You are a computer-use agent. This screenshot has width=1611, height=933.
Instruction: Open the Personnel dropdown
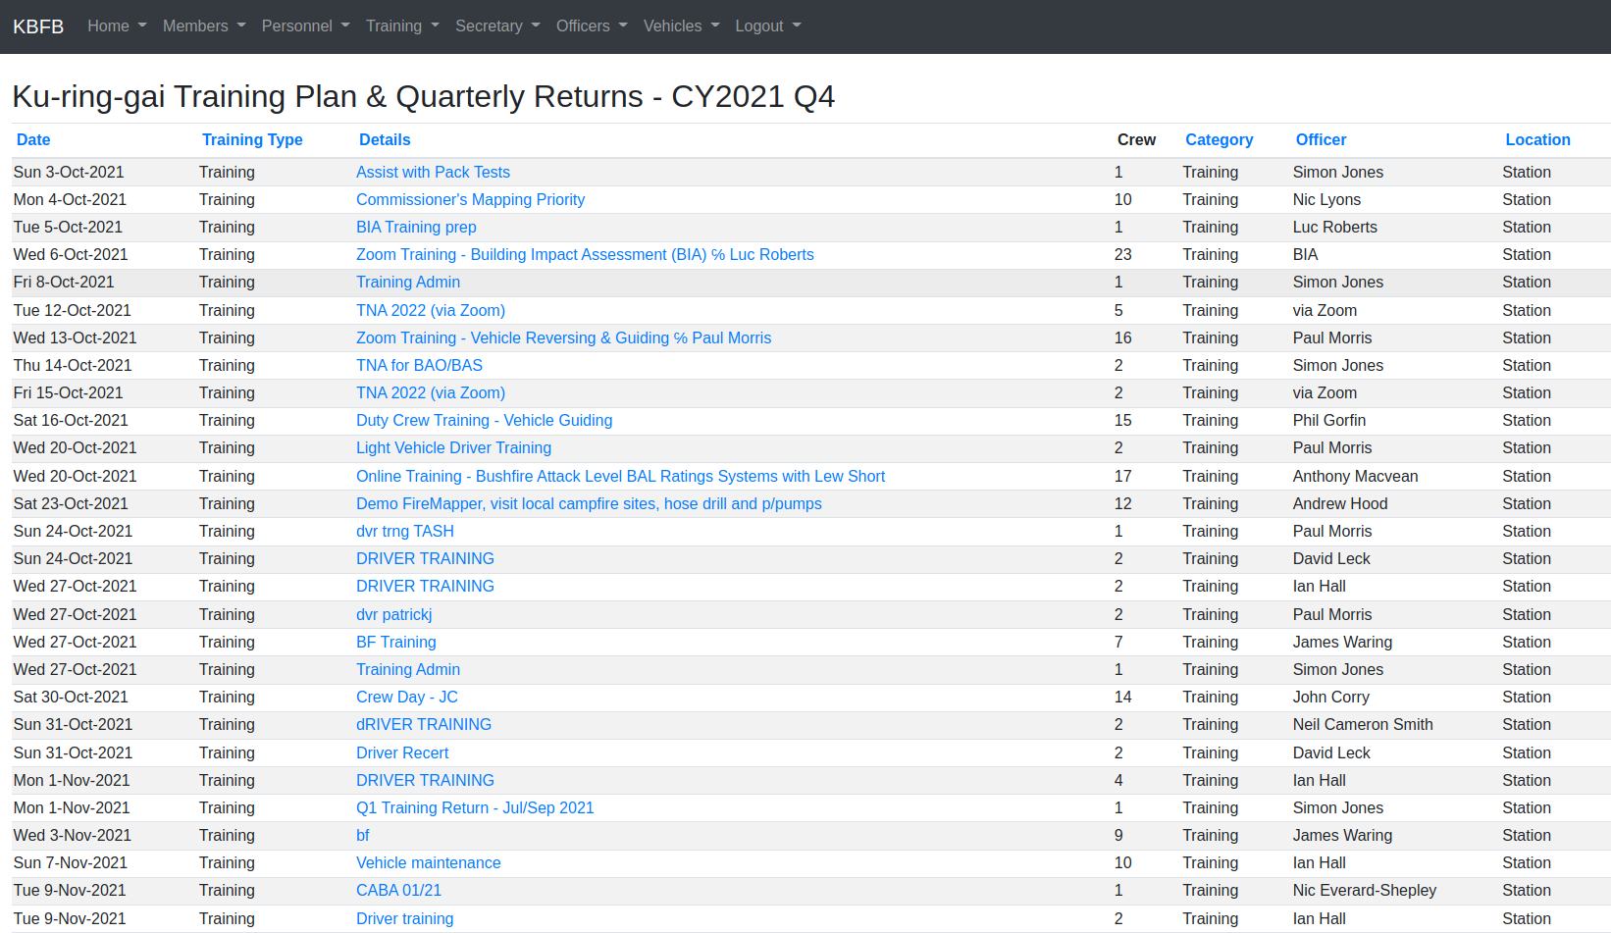305,26
